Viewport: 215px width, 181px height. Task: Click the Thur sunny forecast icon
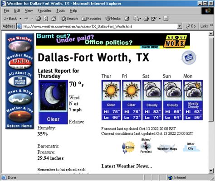pyautogui.click(x=111, y=90)
